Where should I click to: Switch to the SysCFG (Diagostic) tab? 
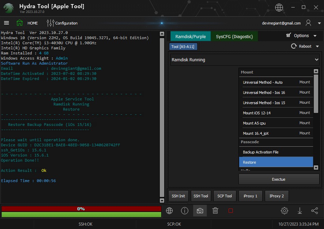point(234,36)
